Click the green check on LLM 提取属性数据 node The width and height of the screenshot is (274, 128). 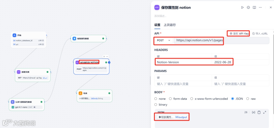pyautogui.click(x=41, y=102)
